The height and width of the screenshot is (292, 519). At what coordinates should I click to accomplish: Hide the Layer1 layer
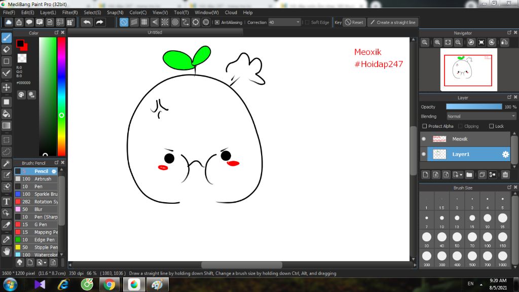[x=424, y=154]
